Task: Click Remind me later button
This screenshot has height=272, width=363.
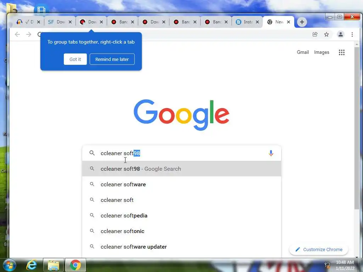Action: (x=112, y=59)
